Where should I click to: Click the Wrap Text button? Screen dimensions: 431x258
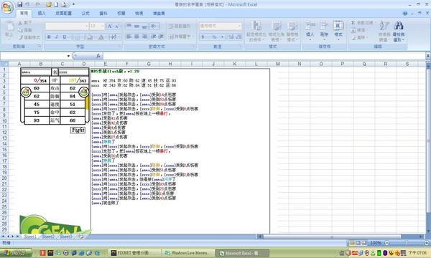tap(179, 26)
